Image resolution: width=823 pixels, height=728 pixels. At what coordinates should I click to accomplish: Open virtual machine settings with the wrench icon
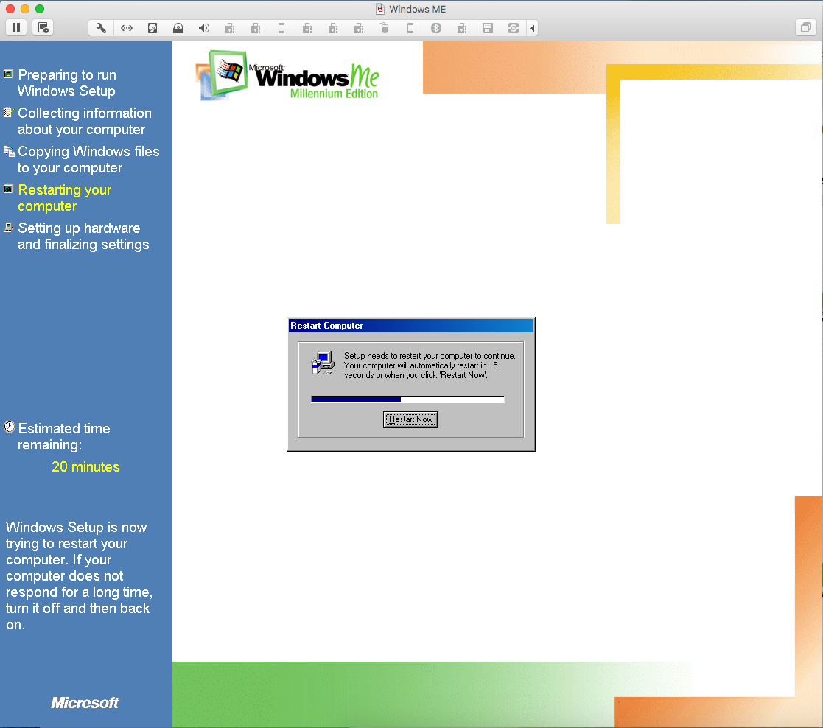pos(101,28)
